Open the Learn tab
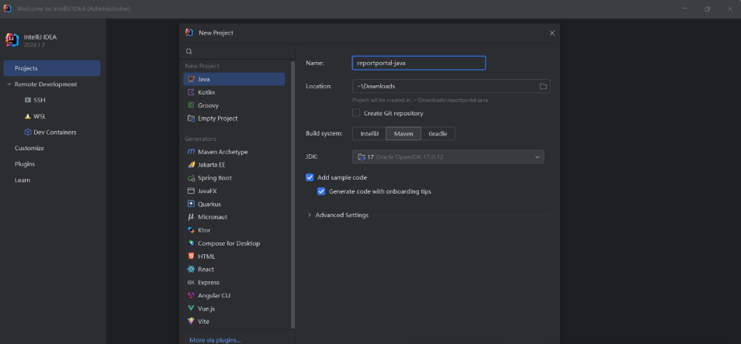741x344 pixels. (23, 181)
